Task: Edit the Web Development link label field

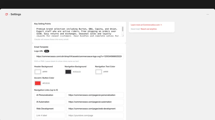Action: (x=50, y=109)
